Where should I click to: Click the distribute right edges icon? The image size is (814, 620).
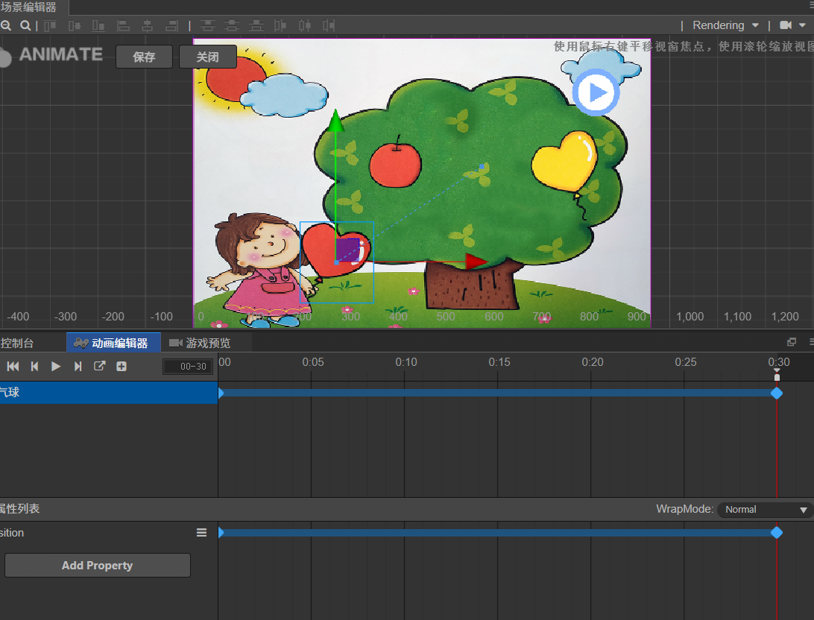pos(329,25)
